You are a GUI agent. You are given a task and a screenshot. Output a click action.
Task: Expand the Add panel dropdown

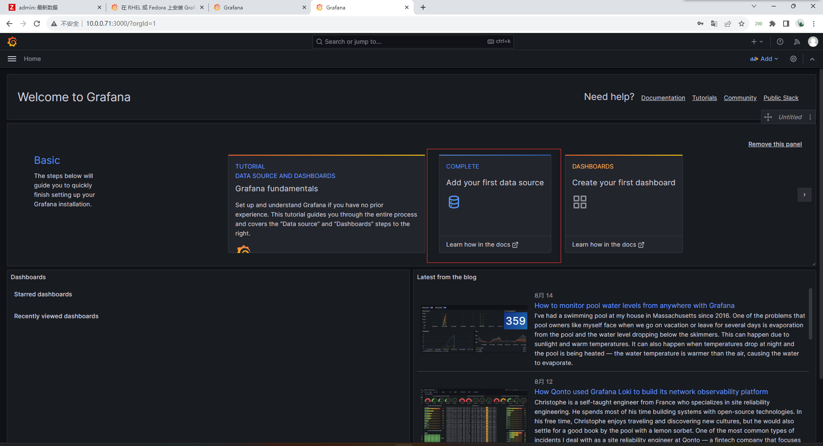(764, 59)
